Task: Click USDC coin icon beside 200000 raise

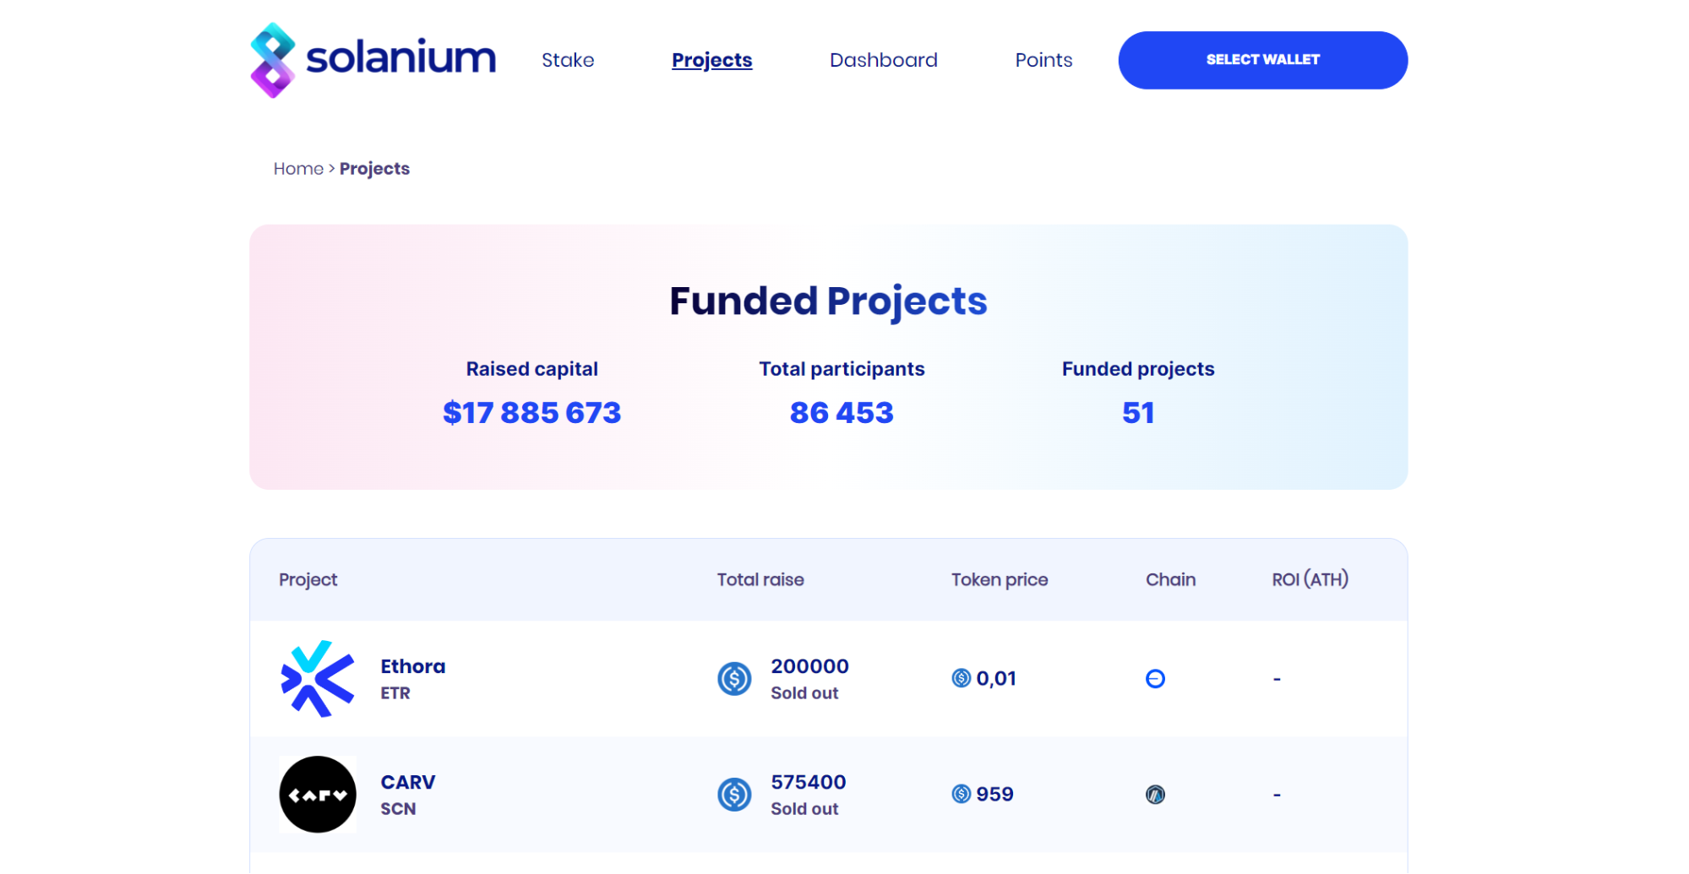Action: [x=734, y=678]
